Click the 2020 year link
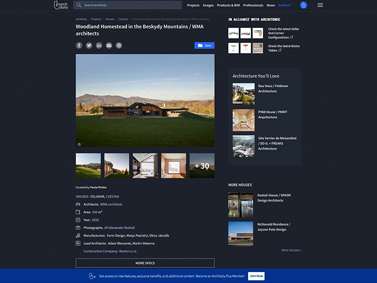Screen dimensions: 377x283 click(x=95, y=220)
